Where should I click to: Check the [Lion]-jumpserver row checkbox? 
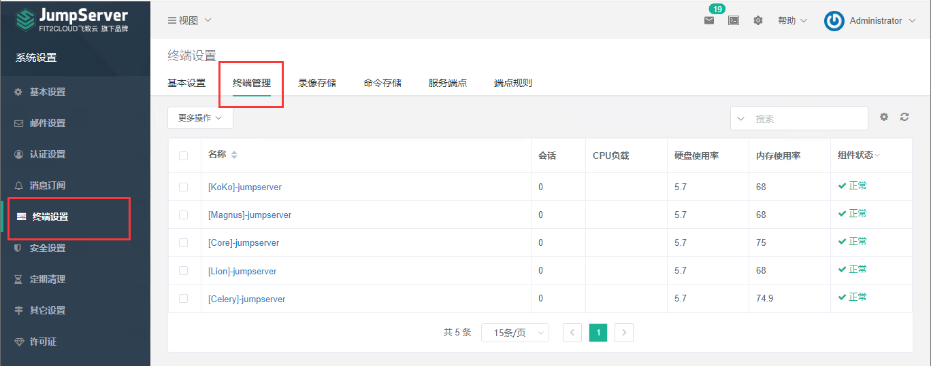[x=183, y=270]
